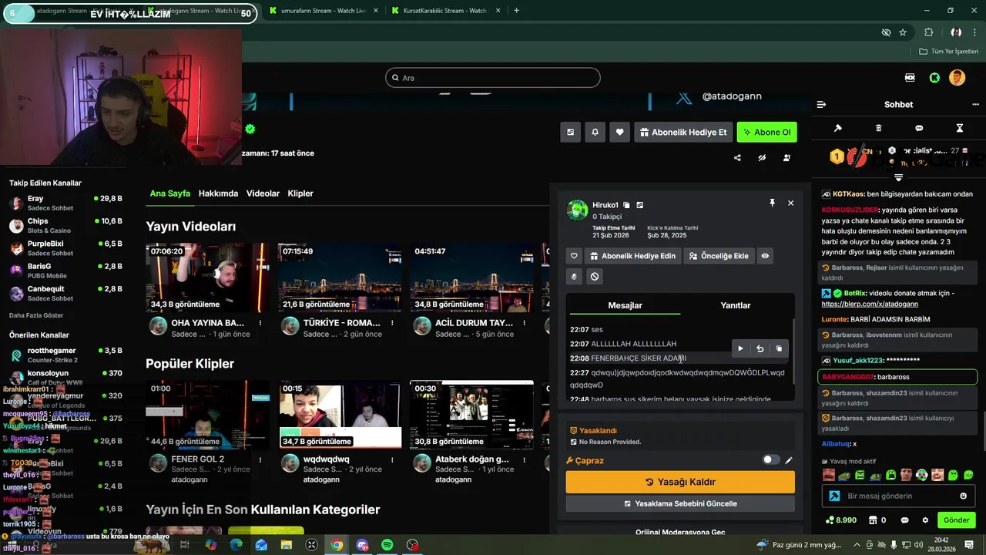The image size is (986, 555).
Task: Toggle the Çapraz switch
Action: pyautogui.click(x=771, y=460)
